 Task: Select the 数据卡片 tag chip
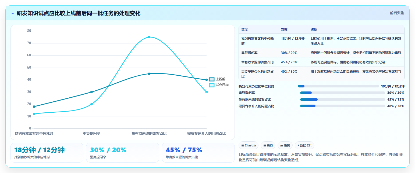[x=304, y=145]
